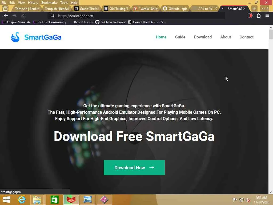
Task: Open the Bookmarks menu
Action: coord(49,3)
